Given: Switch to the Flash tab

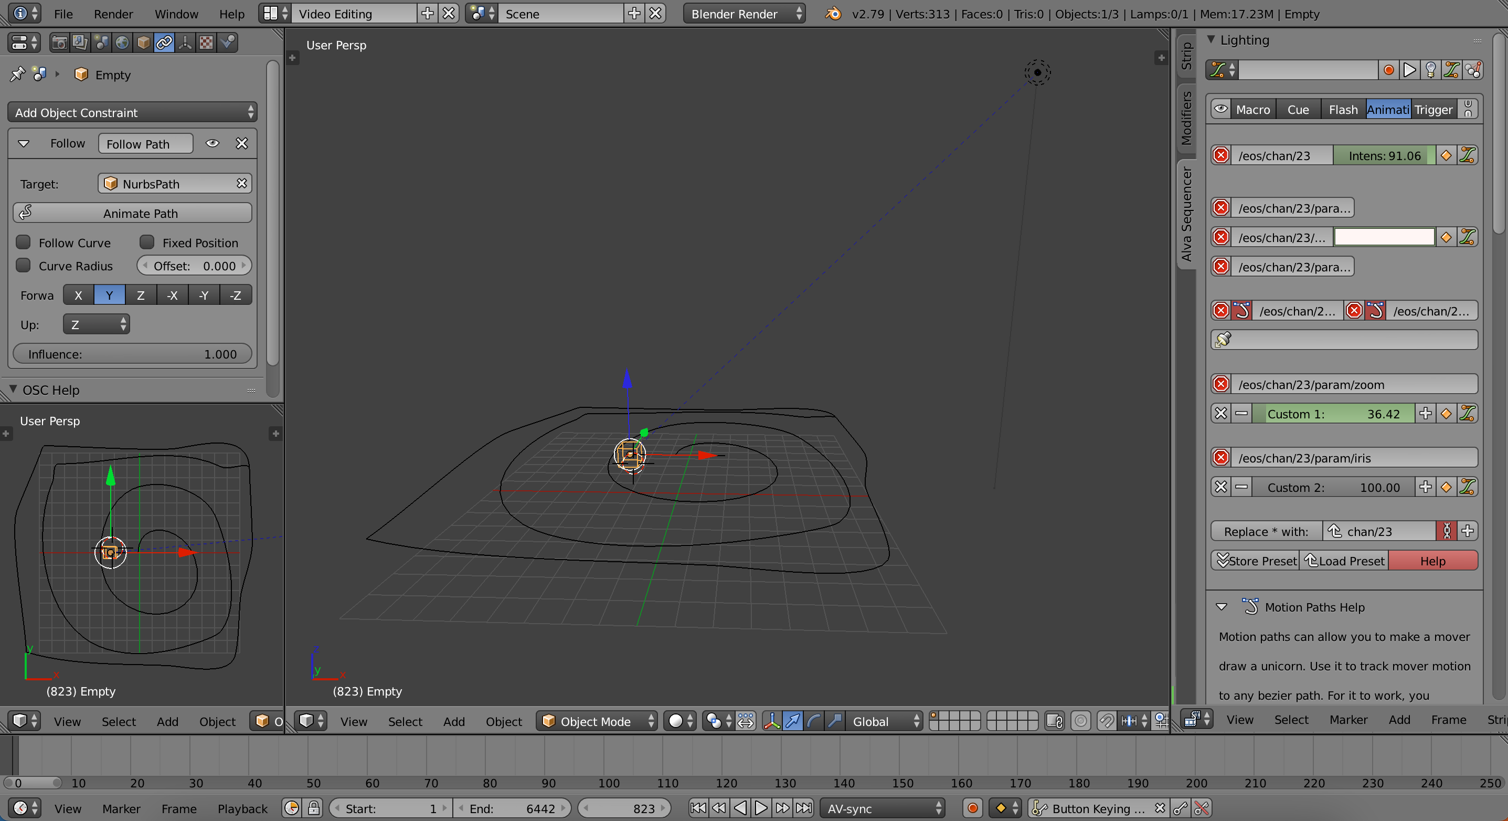Looking at the screenshot, I should pyautogui.click(x=1342, y=110).
